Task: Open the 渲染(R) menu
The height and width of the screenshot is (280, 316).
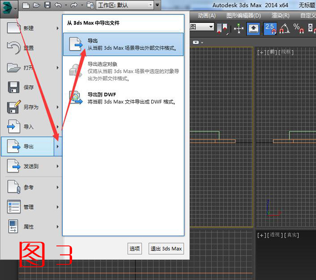Action: point(280,15)
